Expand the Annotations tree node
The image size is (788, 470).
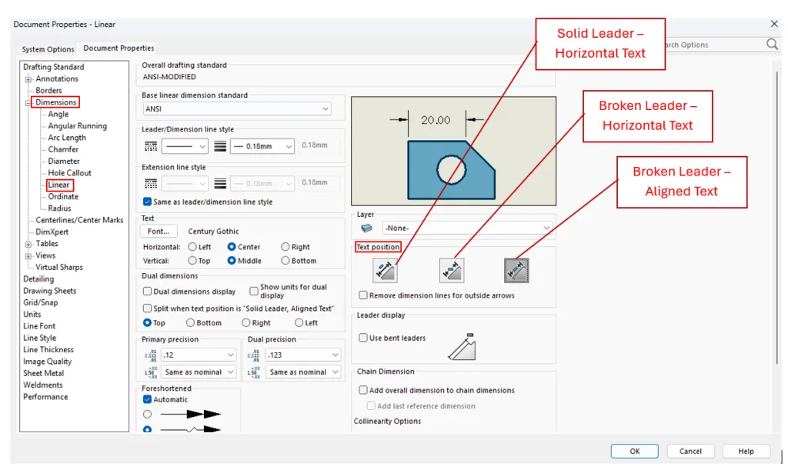[28, 79]
